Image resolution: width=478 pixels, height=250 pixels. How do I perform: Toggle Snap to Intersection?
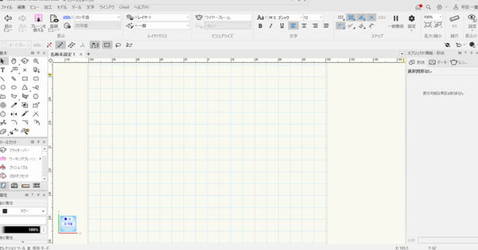(371, 18)
